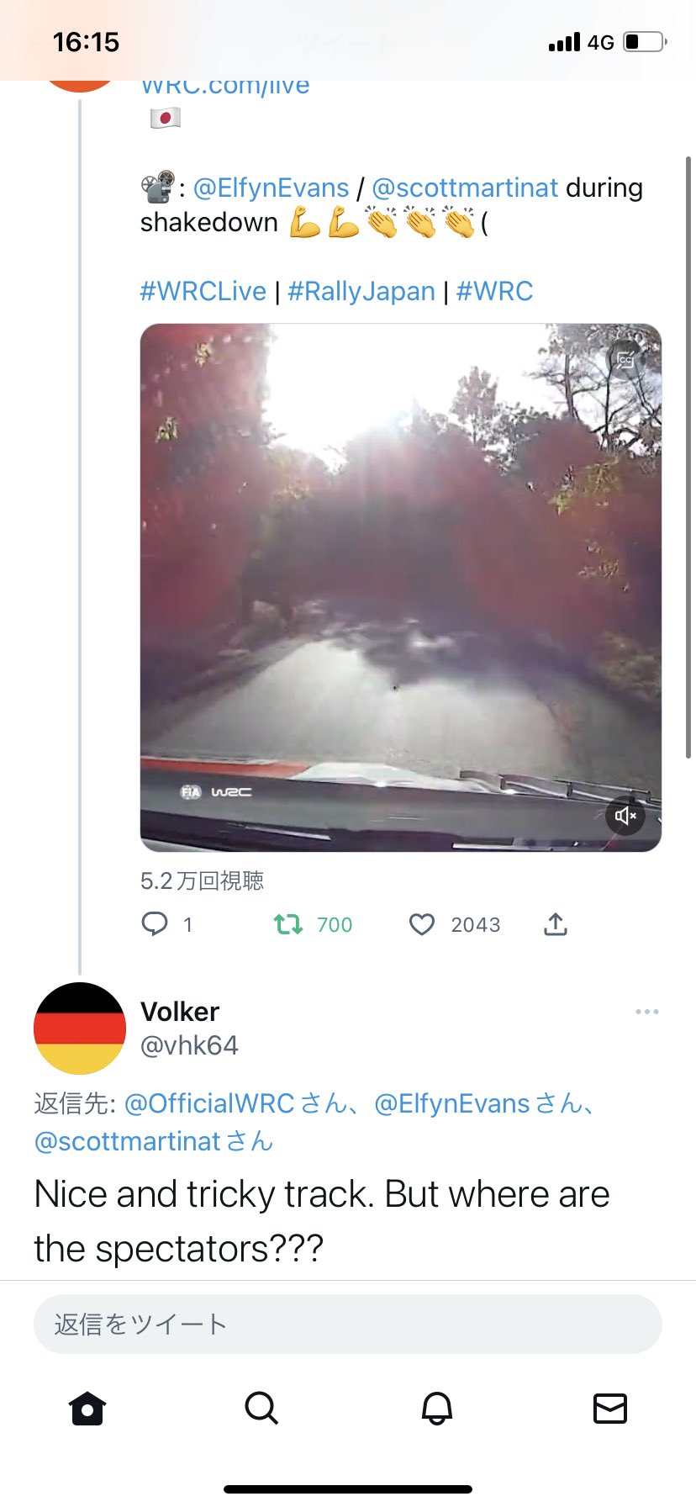Open the Notifications bell icon
This screenshot has width=696, height=1507.
(x=436, y=1408)
